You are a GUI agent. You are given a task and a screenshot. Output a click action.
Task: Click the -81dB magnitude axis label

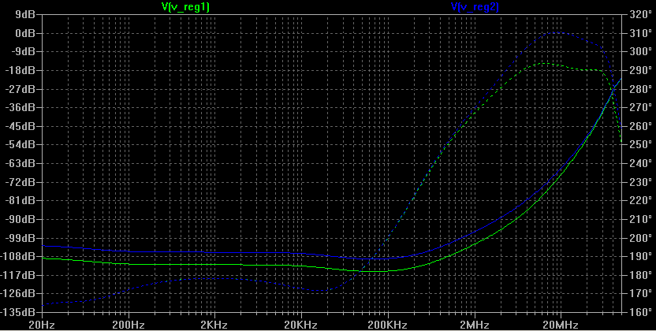(x=20, y=201)
